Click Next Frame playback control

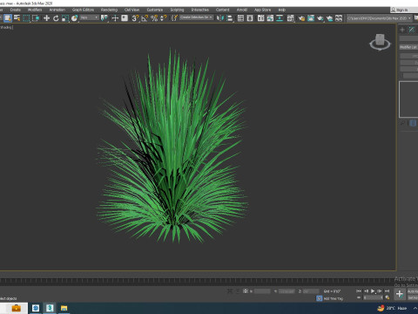coord(380,290)
